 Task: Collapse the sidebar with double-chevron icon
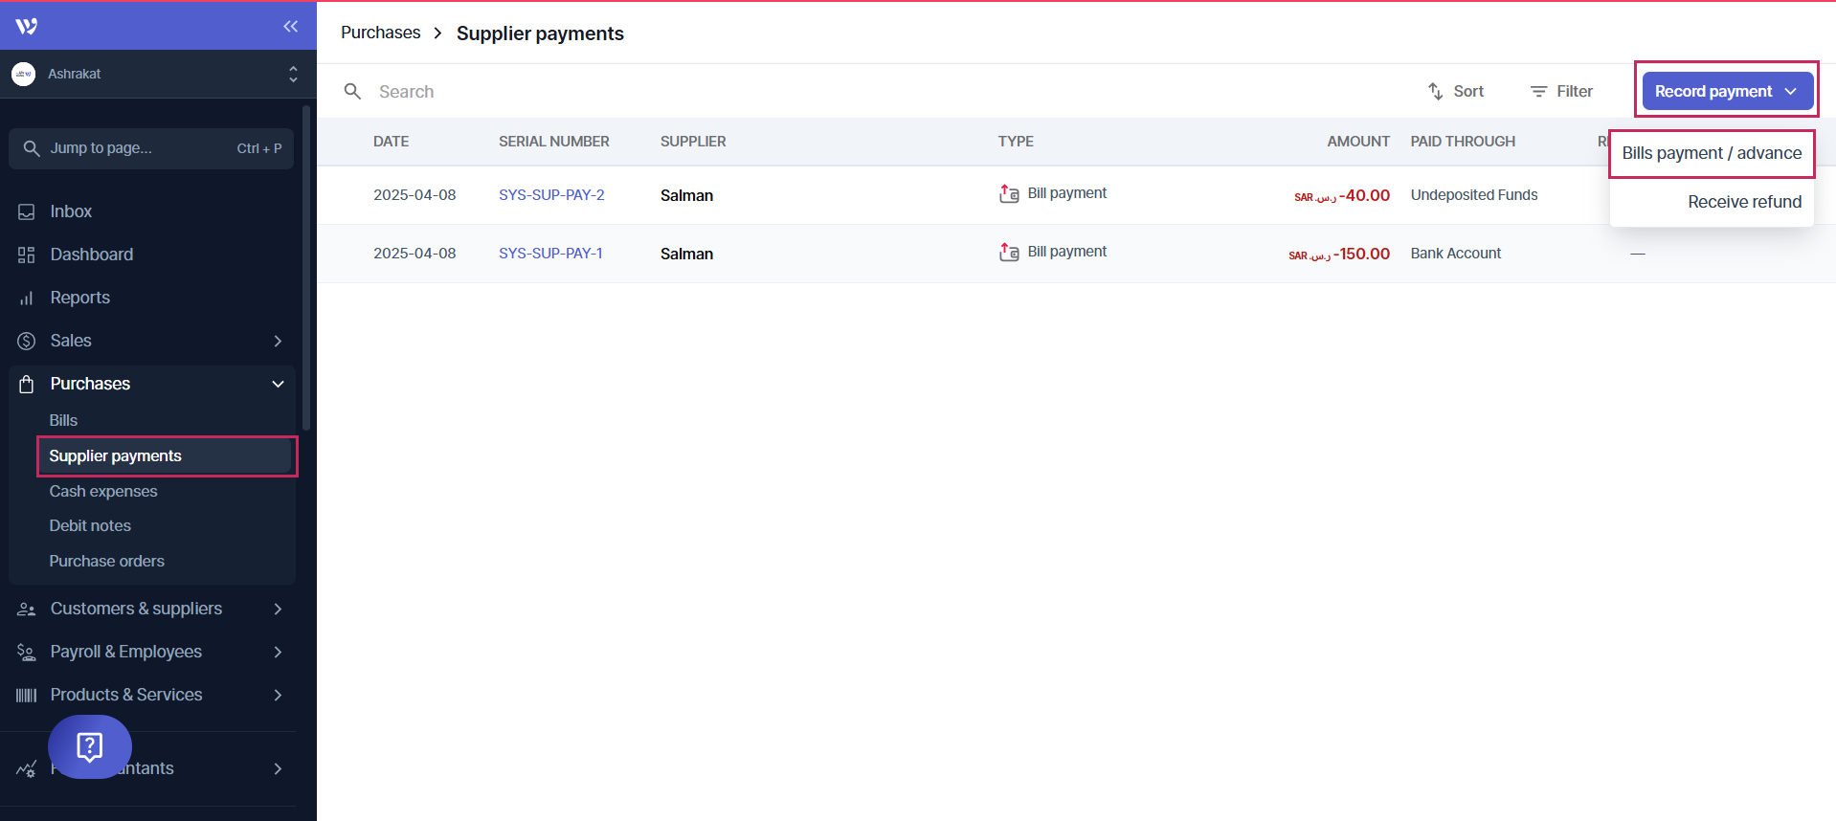coord(291,26)
